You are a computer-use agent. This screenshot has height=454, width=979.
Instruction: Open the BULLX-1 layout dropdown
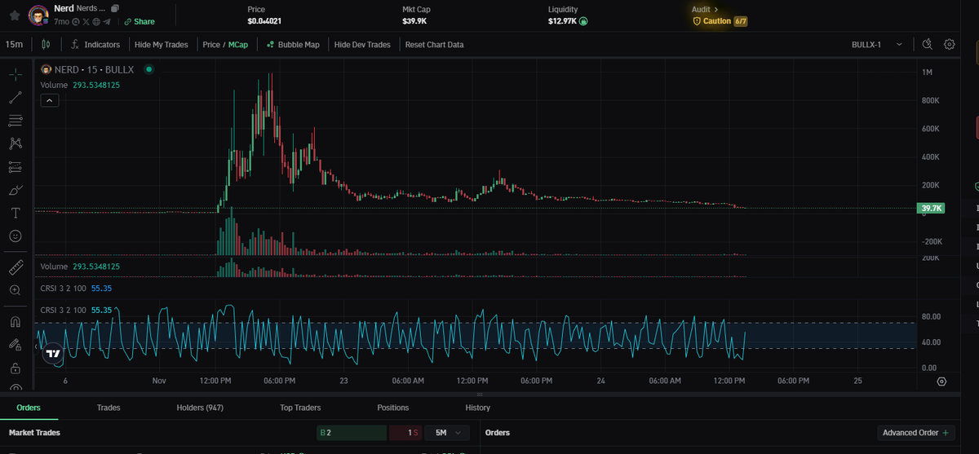(877, 45)
